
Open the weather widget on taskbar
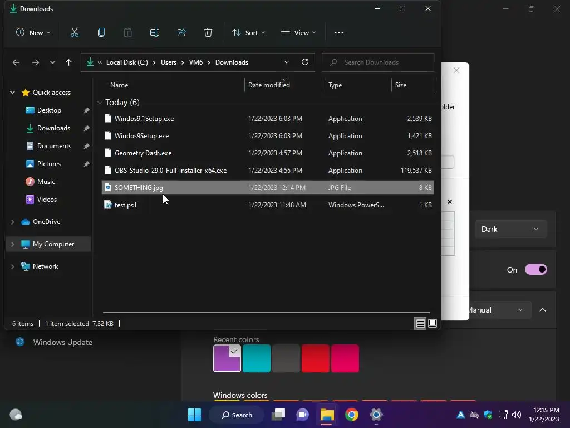click(x=16, y=415)
